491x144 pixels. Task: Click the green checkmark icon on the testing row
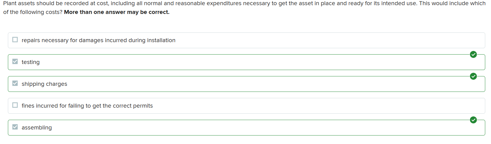(473, 55)
